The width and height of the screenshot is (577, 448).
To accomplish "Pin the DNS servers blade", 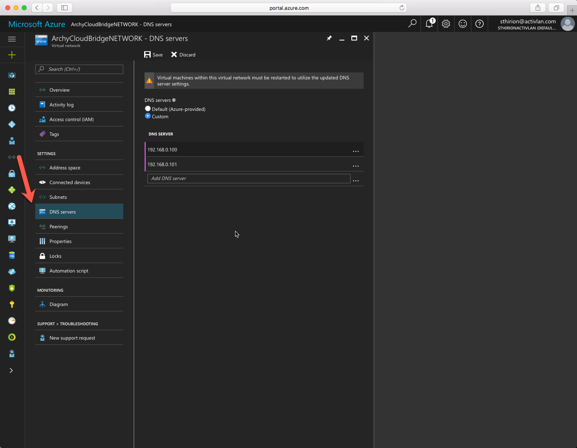I will click(329, 38).
